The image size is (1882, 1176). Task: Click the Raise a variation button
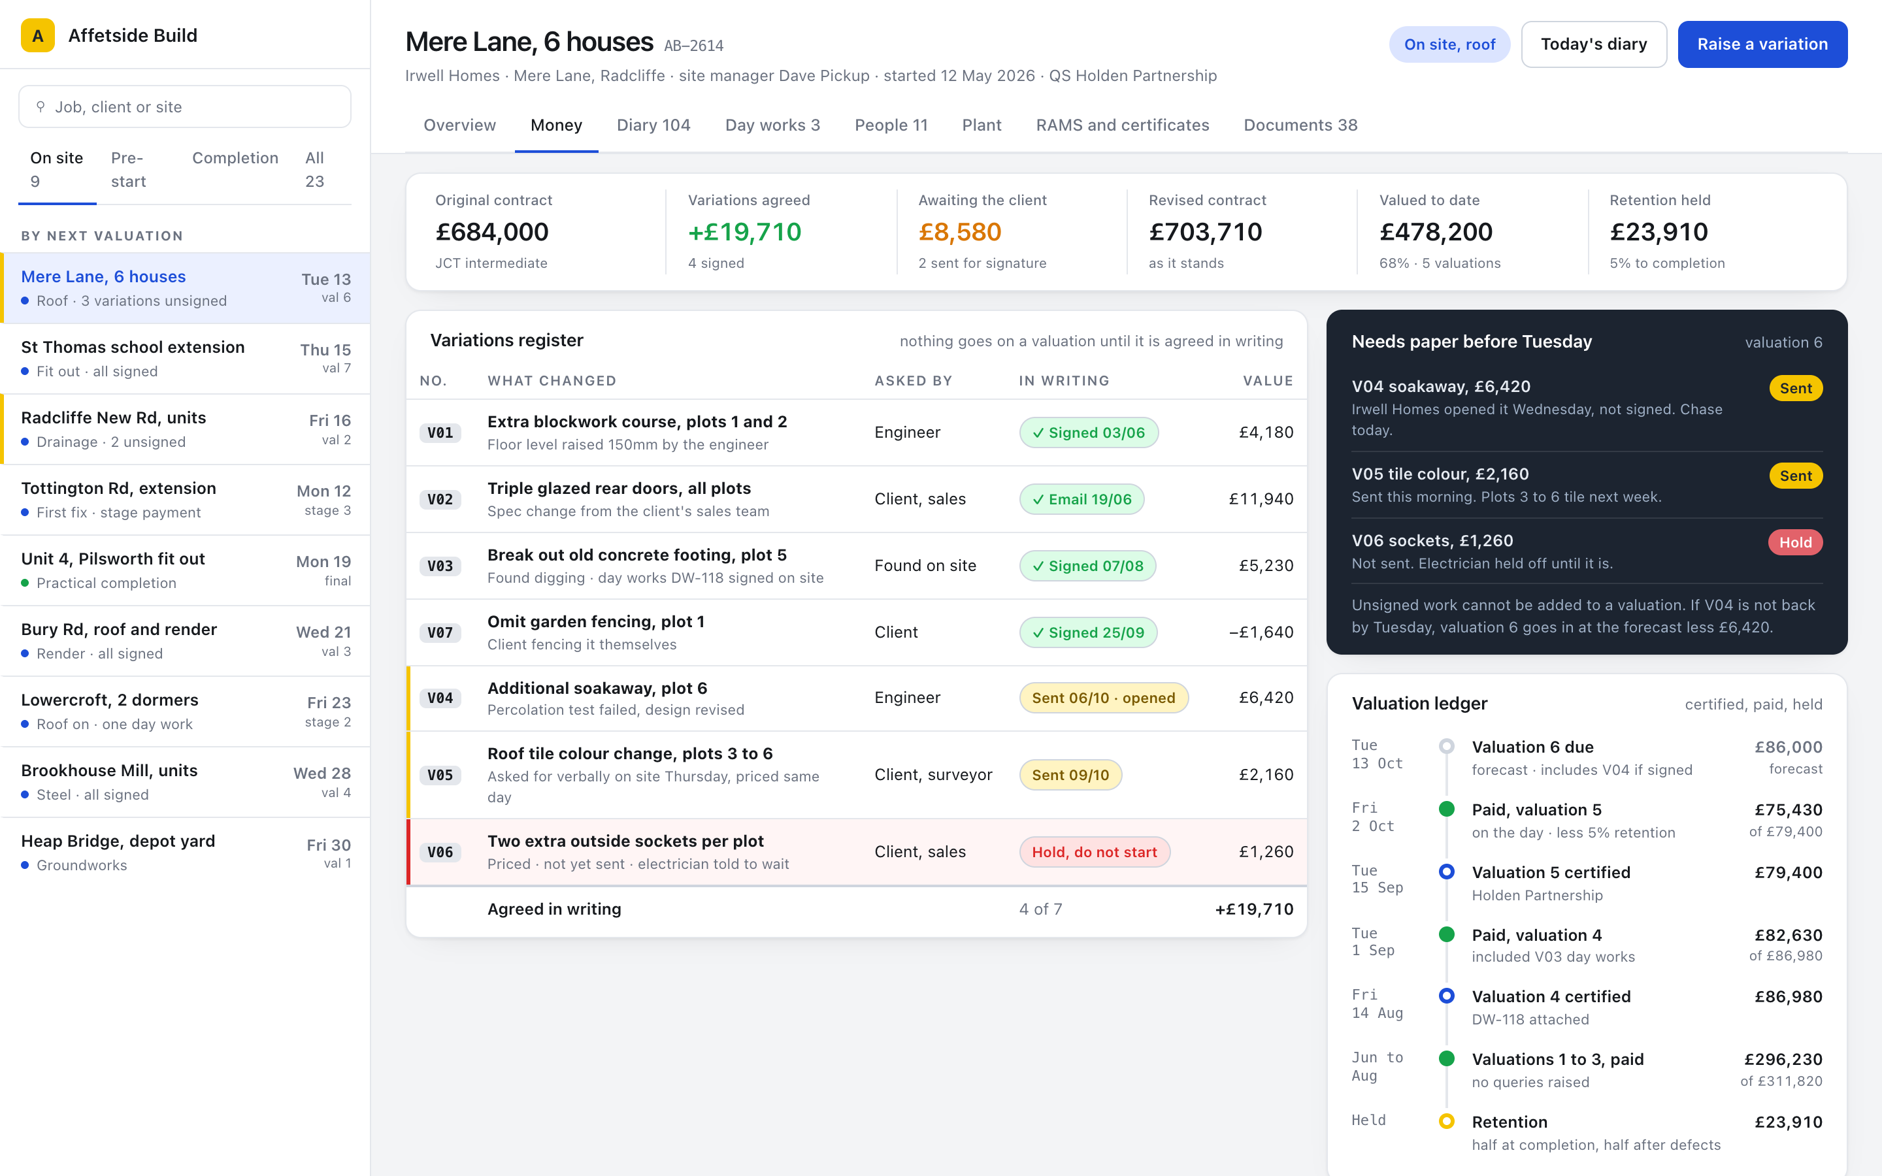tap(1762, 44)
